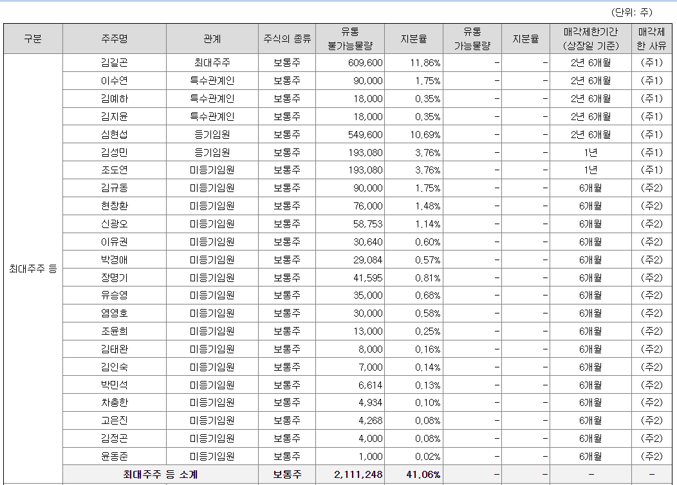Select shareholder name 김지윤
This screenshot has width=677, height=485.
(x=115, y=117)
